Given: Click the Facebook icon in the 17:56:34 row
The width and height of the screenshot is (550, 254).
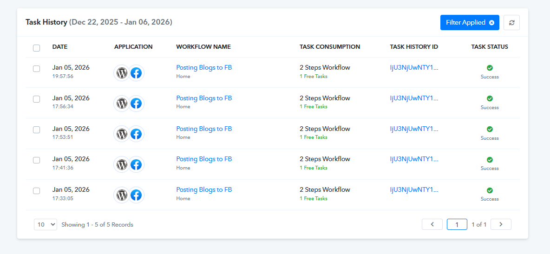Looking at the screenshot, I should (x=136, y=103).
